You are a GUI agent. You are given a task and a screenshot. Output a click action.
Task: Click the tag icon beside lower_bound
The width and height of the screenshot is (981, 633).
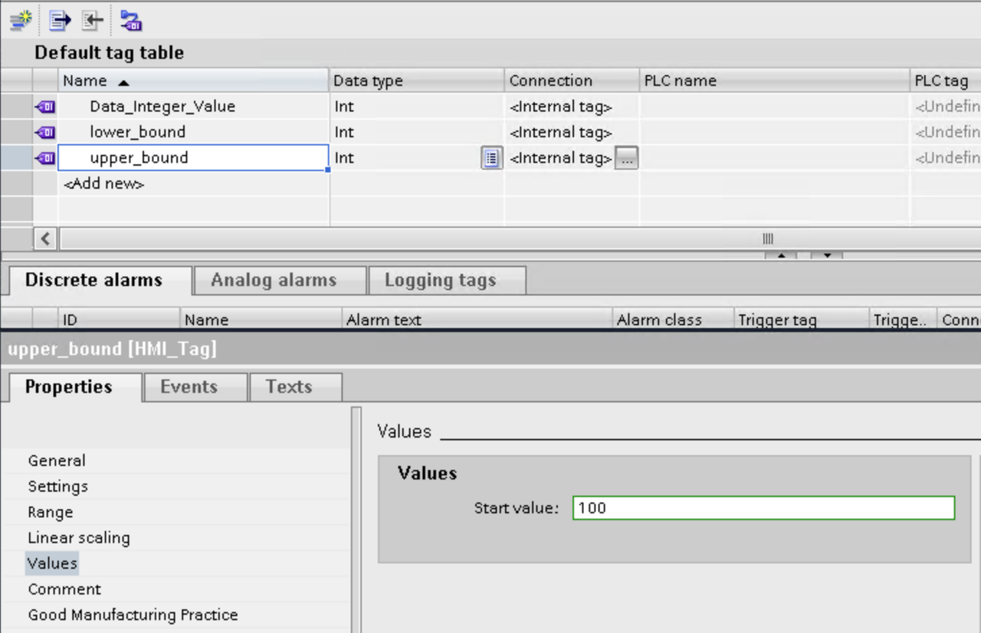click(45, 133)
